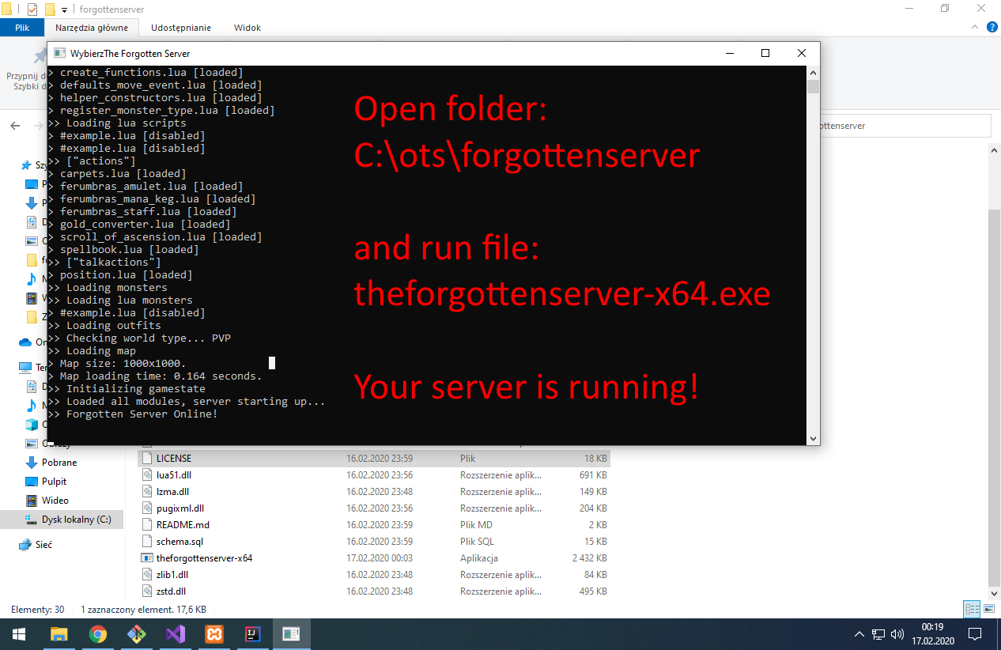Select README.md in the file list
Viewport: 1001px width, 650px height.
[183, 525]
